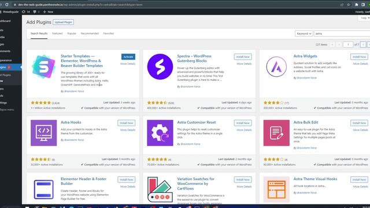Screen dimensions: 370x208
Task: Click the current page number field
Action: click(x=348, y=44)
